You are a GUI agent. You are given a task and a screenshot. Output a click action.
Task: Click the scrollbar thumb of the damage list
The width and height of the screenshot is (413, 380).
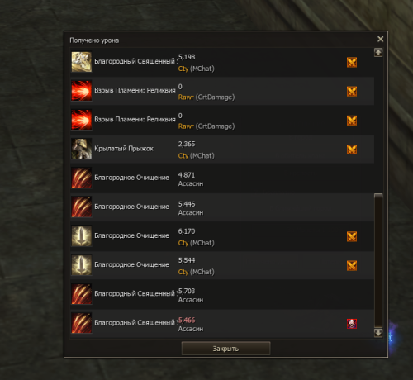click(x=378, y=260)
